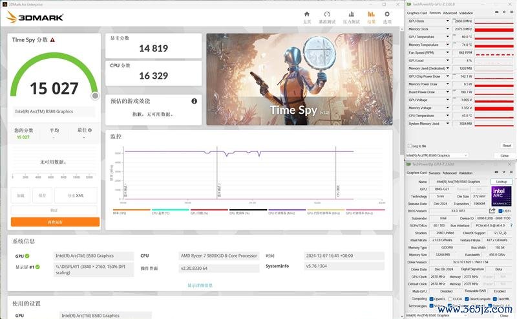This screenshot has height=319, width=517.
Task: Click the 保存 save button
Action: [x=42, y=195]
